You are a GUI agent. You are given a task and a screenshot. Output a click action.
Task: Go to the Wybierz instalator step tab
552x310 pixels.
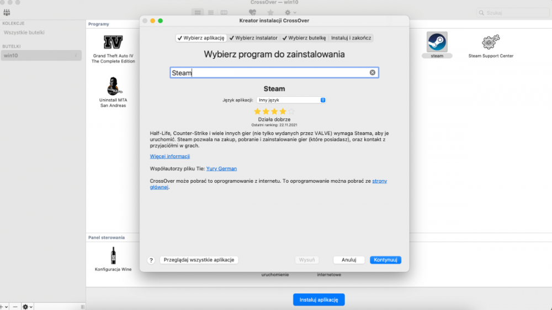[x=253, y=38]
